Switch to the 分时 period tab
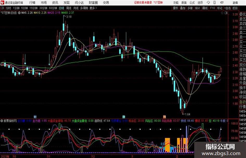Screen dimensions: 246x158 click(x=9, y=8)
